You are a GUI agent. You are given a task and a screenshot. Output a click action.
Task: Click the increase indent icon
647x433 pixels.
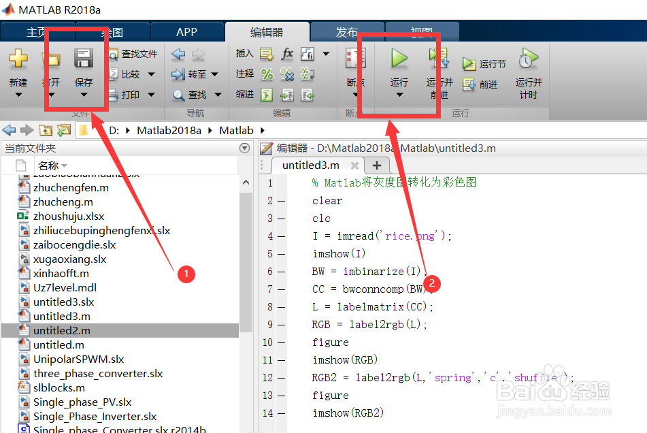287,95
